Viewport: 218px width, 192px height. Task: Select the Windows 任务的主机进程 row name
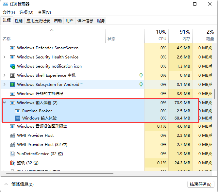coord(40,94)
